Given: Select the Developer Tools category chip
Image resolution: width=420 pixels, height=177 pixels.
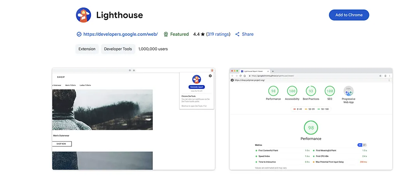Looking at the screenshot, I should click(x=118, y=49).
